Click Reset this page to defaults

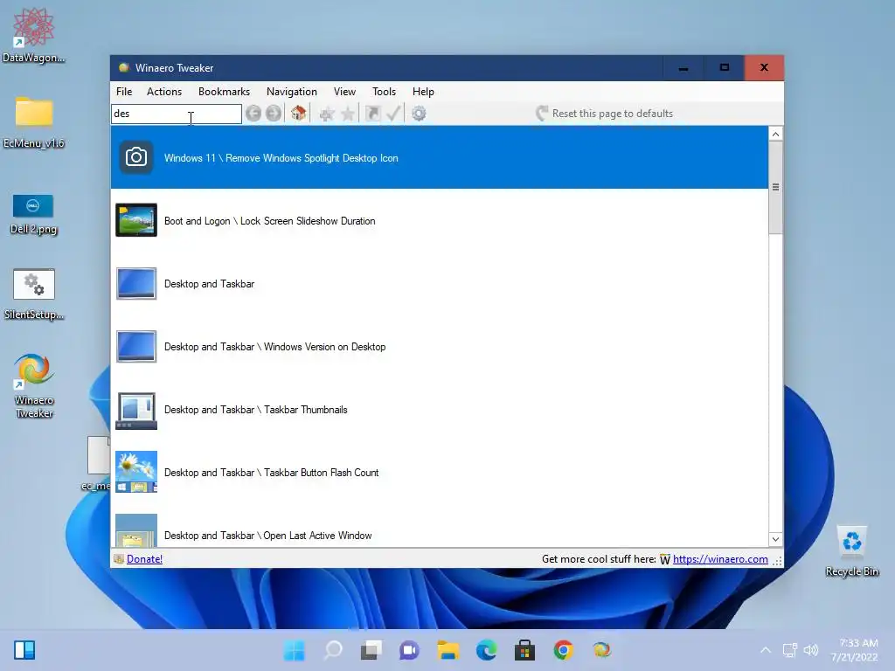605,114
